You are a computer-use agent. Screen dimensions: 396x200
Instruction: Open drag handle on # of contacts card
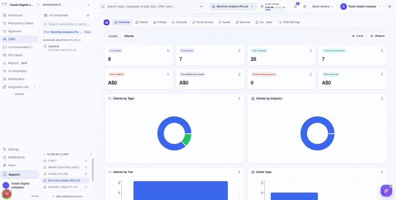[x=311, y=51]
